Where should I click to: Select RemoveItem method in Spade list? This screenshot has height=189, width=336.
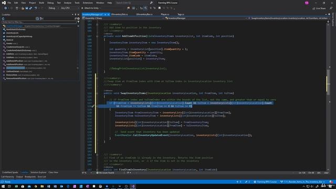tap(12, 75)
